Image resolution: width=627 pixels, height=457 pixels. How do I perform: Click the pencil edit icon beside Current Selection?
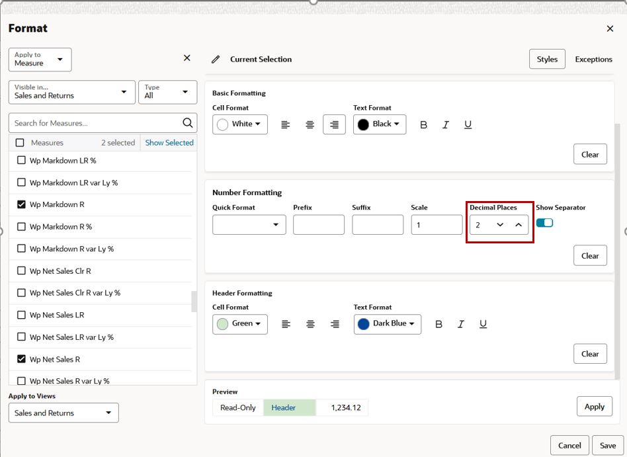pyautogui.click(x=216, y=60)
